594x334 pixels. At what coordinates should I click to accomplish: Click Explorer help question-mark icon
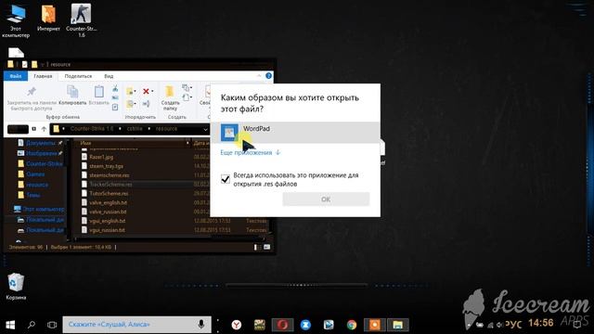click(268, 76)
